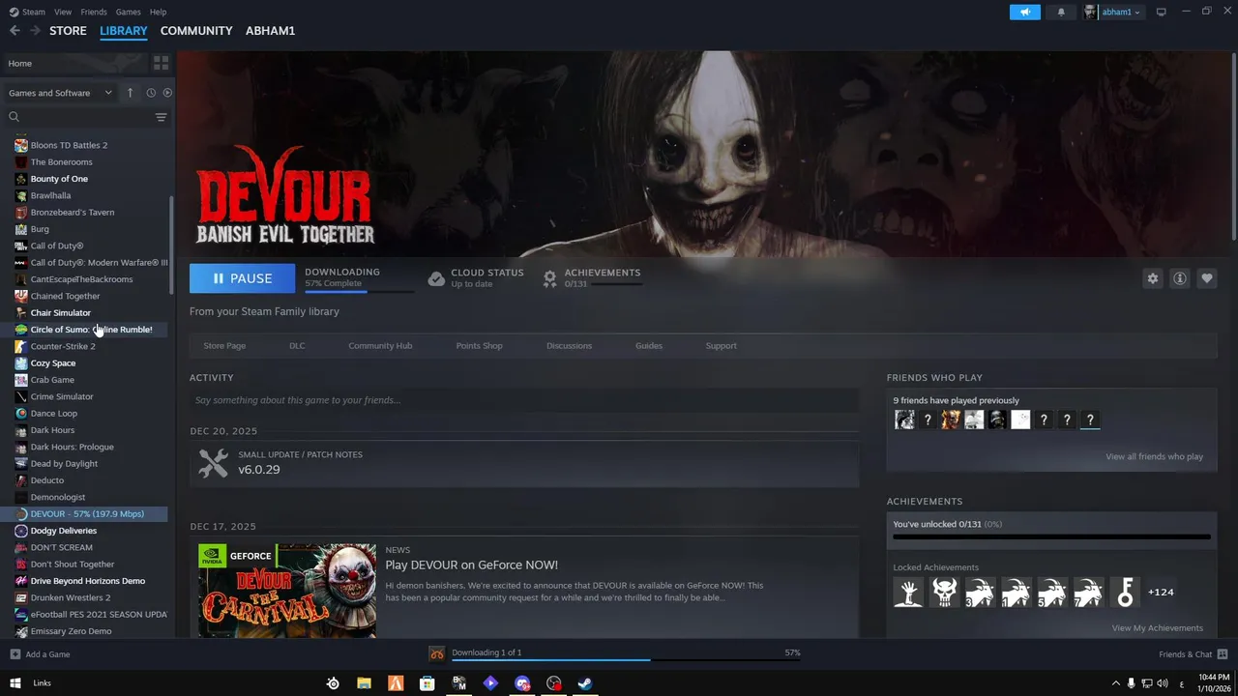Open the DEVOUR manage gear icon
The height and width of the screenshot is (696, 1238).
pos(1152,278)
